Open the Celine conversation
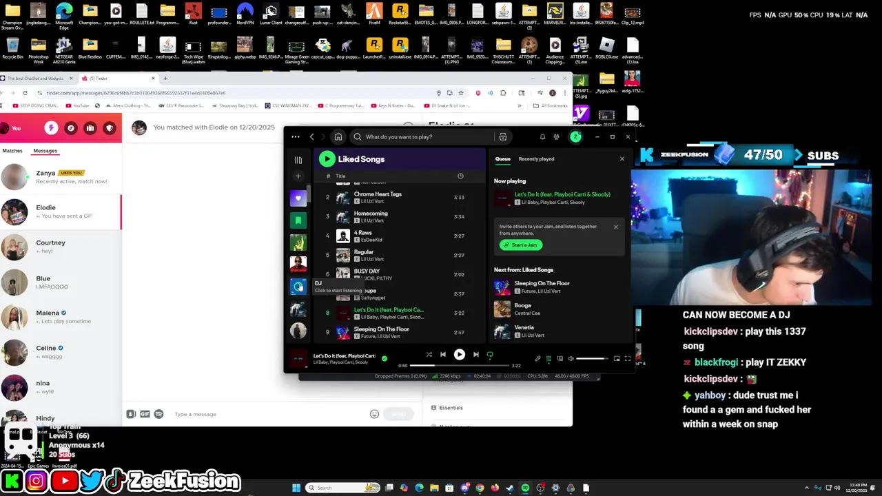Viewport: 882px width, 496px height. pyautogui.click(x=61, y=352)
